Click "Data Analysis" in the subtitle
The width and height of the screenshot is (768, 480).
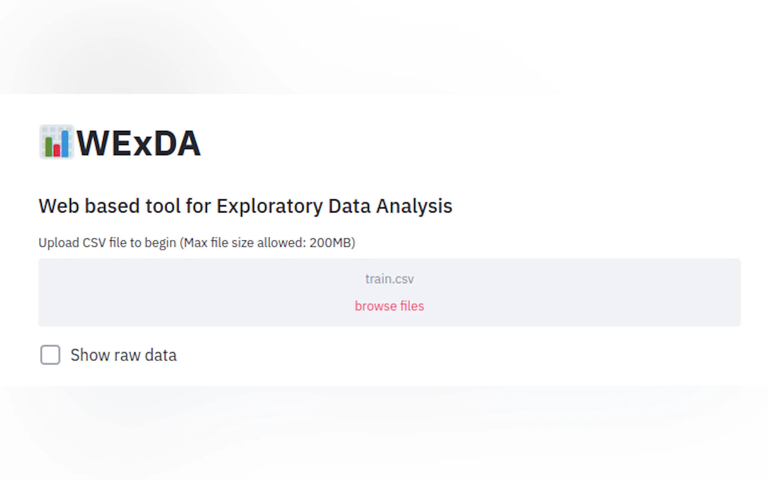[x=390, y=206]
